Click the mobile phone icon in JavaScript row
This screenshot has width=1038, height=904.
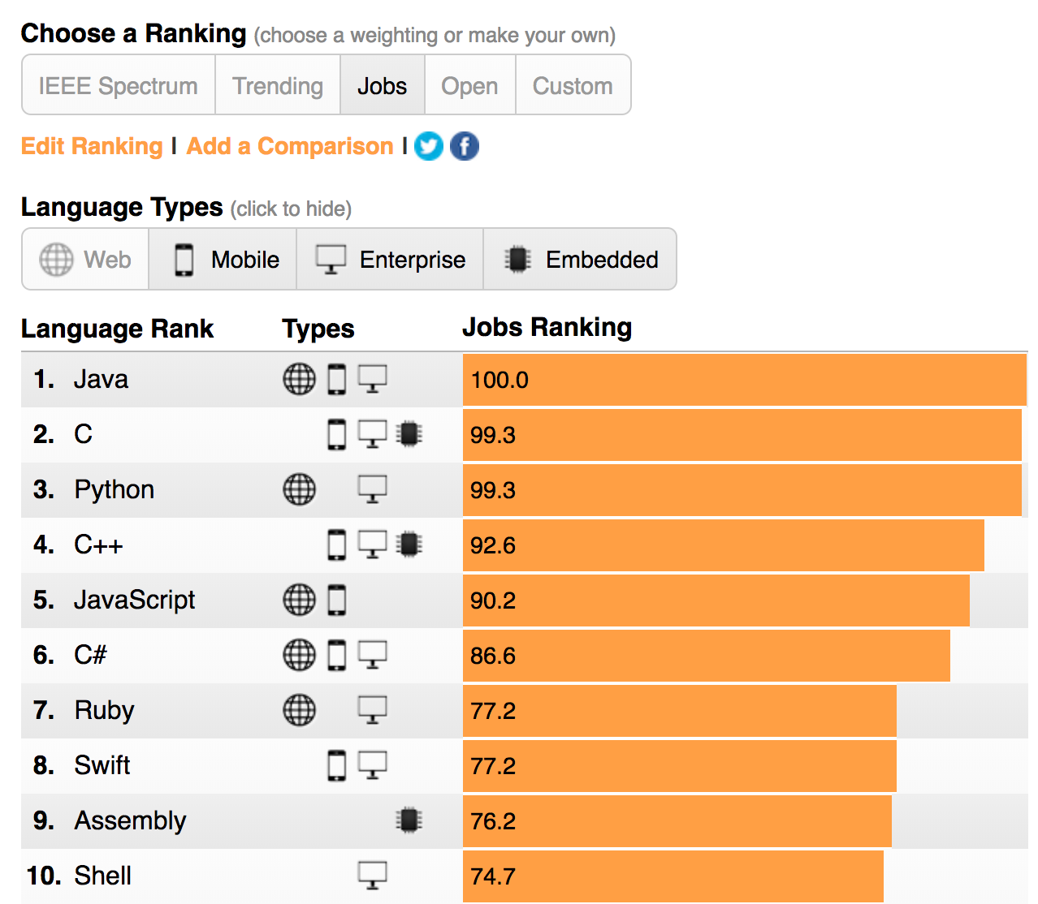pyautogui.click(x=336, y=600)
